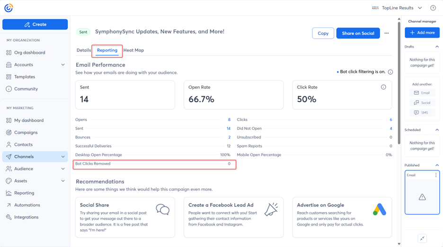The height and width of the screenshot is (247, 443).
Task: Click the bot click filtering info icon
Action: click(390, 72)
